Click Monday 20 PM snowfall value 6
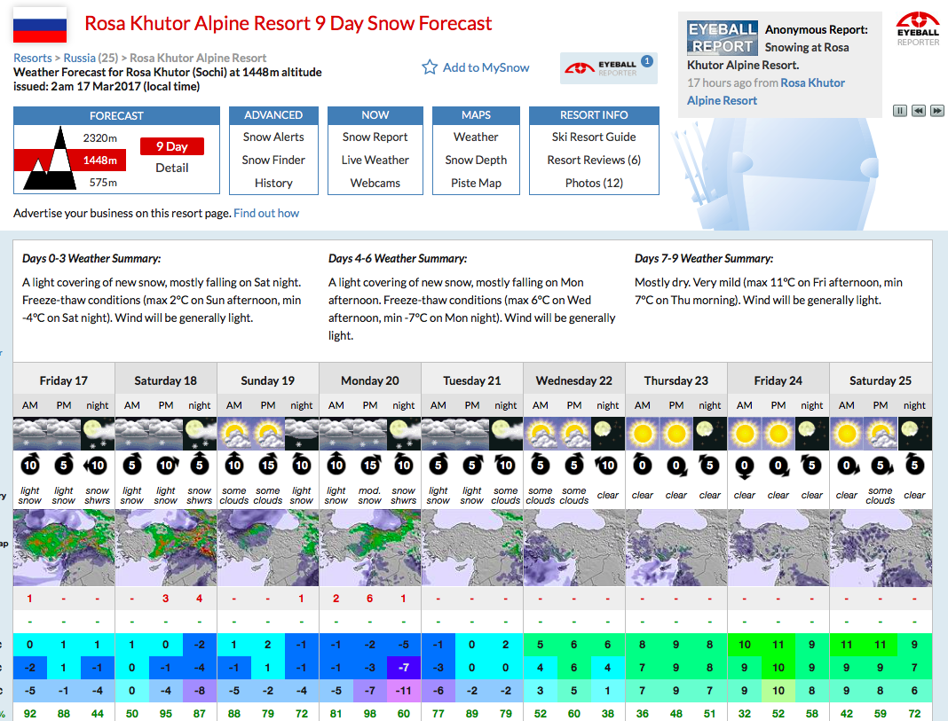This screenshot has width=948, height=721. (x=370, y=599)
